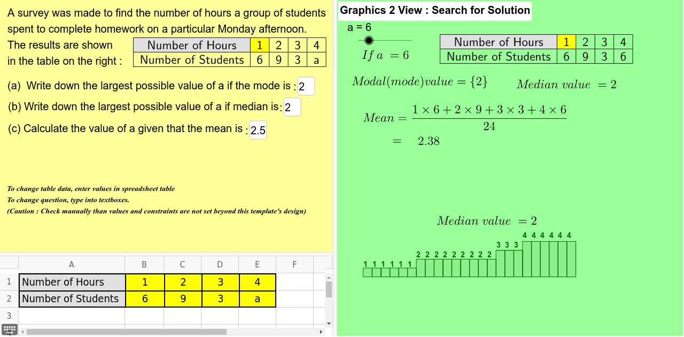Click spreadsheet vertical scrollbar up arrow
684x337 pixels.
[x=329, y=277]
